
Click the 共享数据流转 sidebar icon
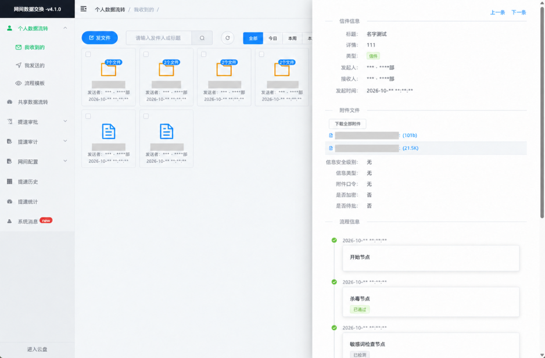(x=10, y=102)
